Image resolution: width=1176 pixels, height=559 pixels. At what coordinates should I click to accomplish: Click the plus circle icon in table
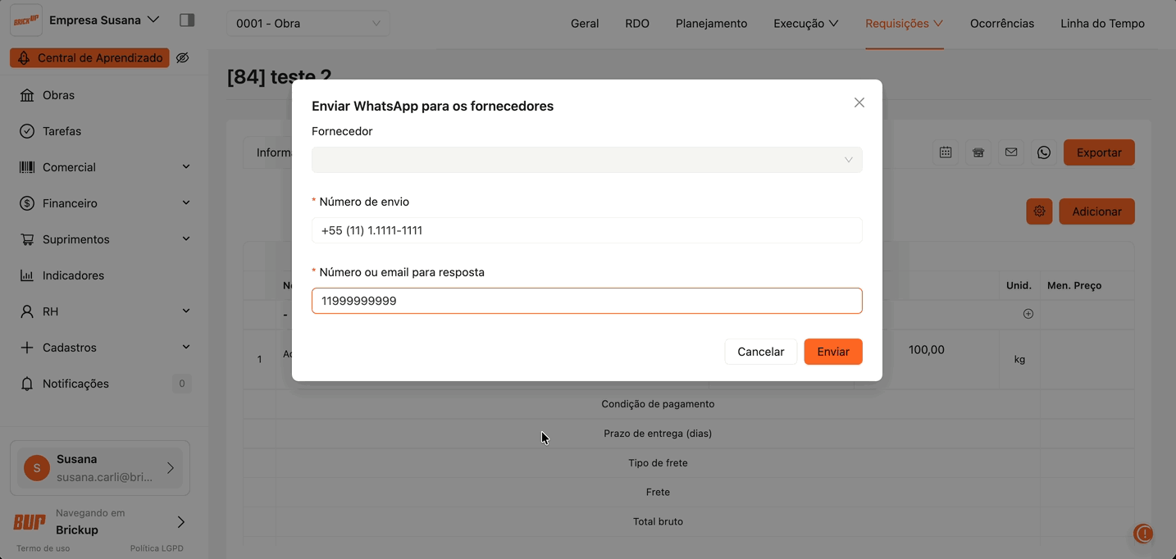click(x=1028, y=314)
